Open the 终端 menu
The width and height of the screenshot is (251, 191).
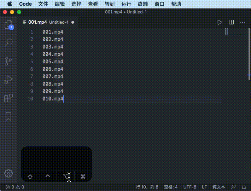pos(143,4)
